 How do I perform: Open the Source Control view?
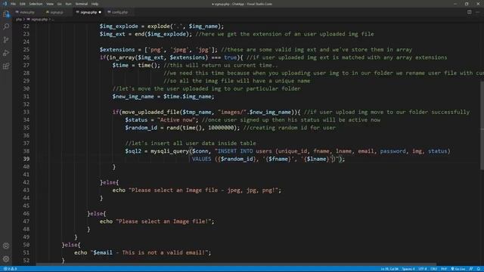[6, 40]
